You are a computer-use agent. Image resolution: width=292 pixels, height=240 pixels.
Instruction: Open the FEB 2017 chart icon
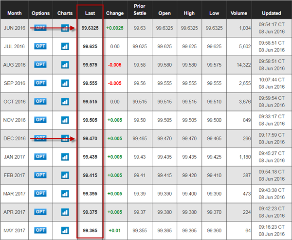point(65,175)
